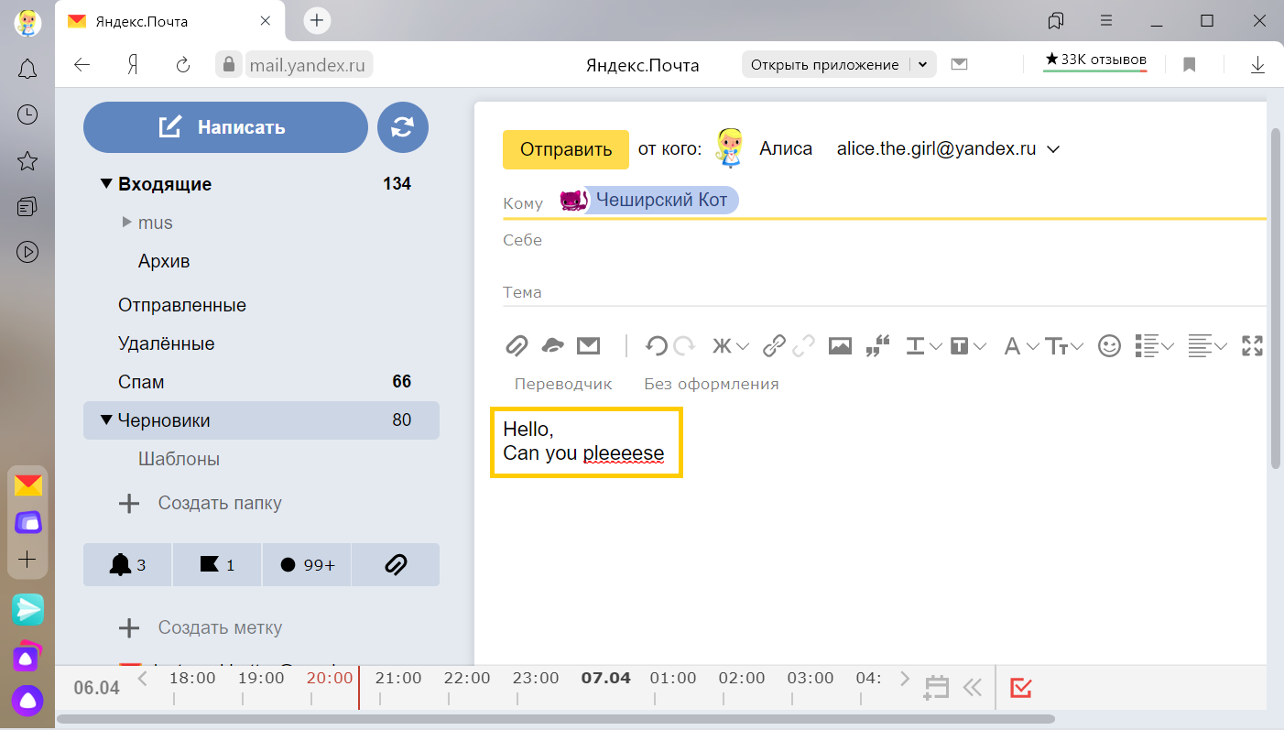Filter by reminders with the bell 3 button

(x=127, y=565)
